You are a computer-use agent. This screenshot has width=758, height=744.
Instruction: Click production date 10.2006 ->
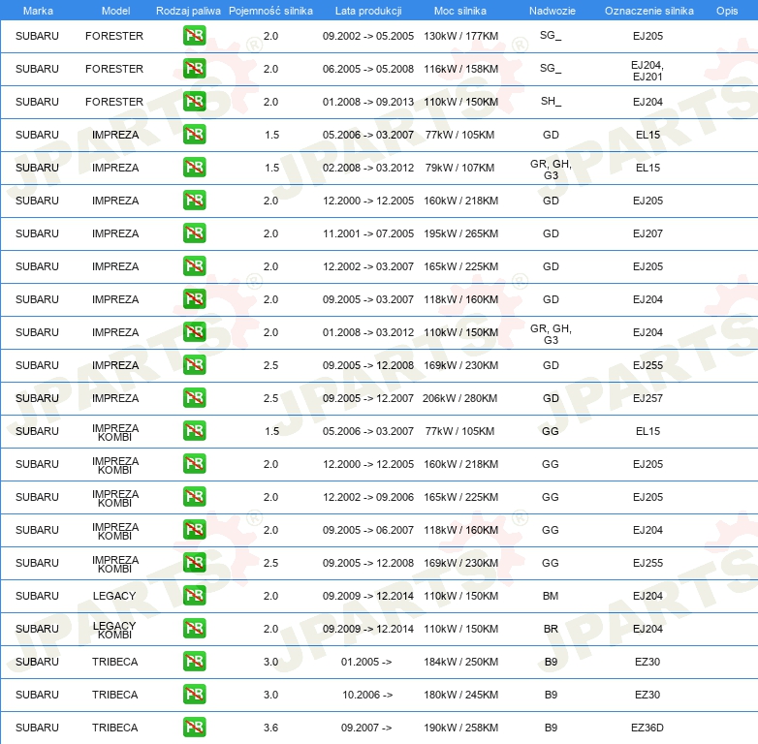tap(367, 695)
